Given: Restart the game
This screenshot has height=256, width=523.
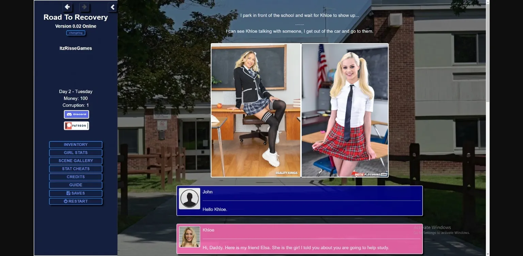Looking at the screenshot, I should pos(76,202).
